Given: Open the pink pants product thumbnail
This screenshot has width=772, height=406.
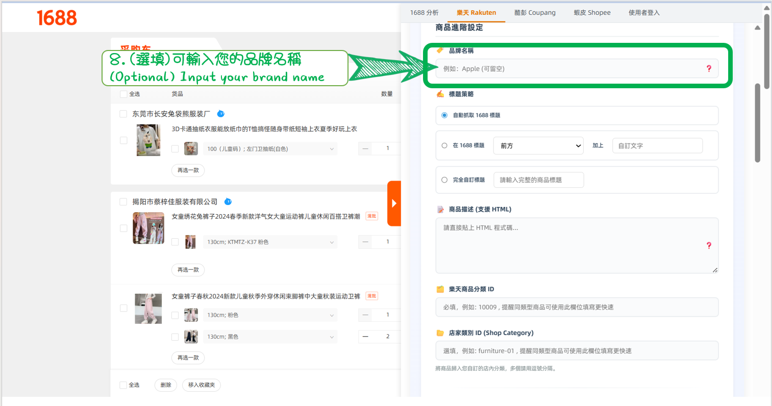Looking at the screenshot, I should (x=148, y=308).
